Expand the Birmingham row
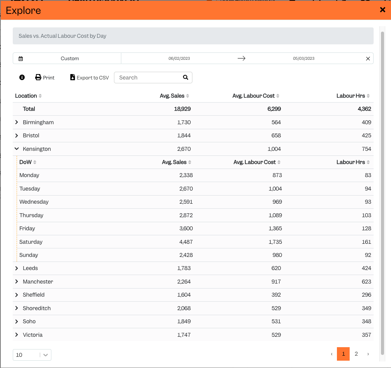This screenshot has height=368, width=391. pyautogui.click(x=17, y=122)
